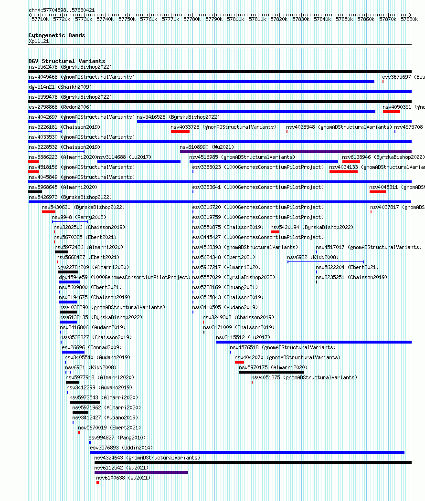Click the esv2758868 (Redon2006) label

pos(60,107)
